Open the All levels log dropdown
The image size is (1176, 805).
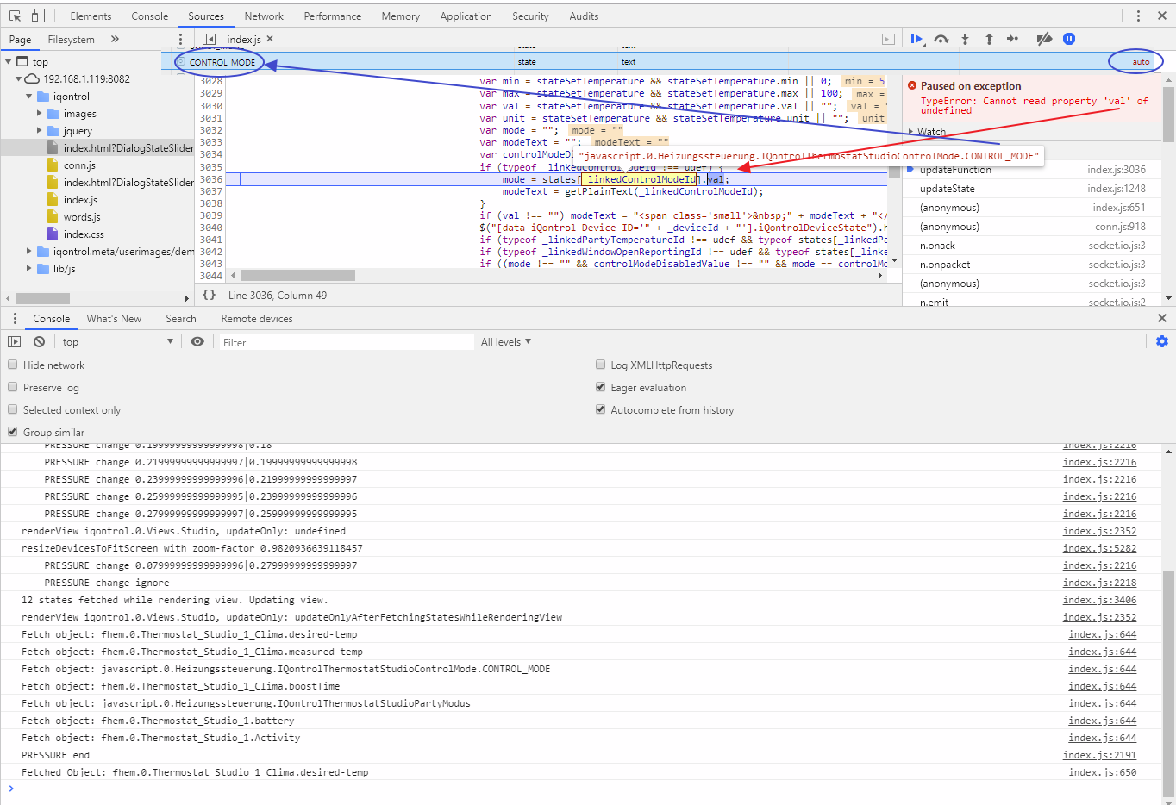click(x=506, y=341)
